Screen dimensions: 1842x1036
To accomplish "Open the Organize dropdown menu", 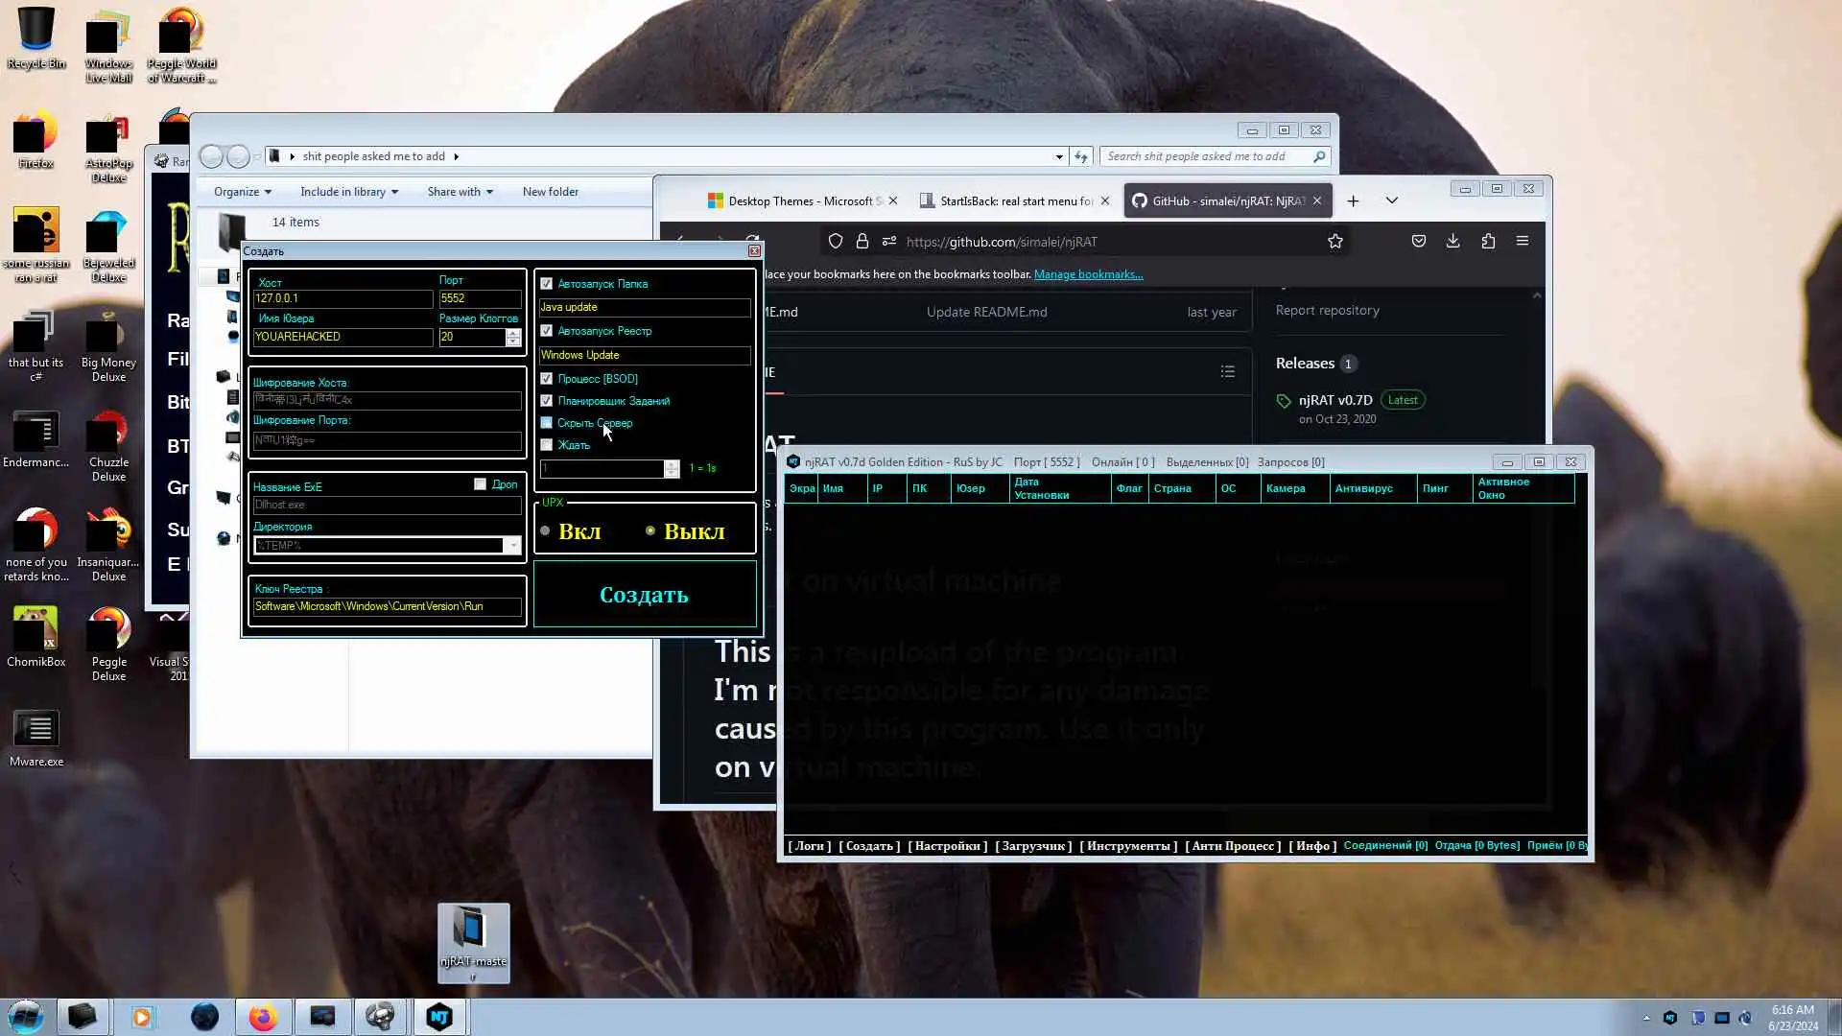I will (x=242, y=192).
